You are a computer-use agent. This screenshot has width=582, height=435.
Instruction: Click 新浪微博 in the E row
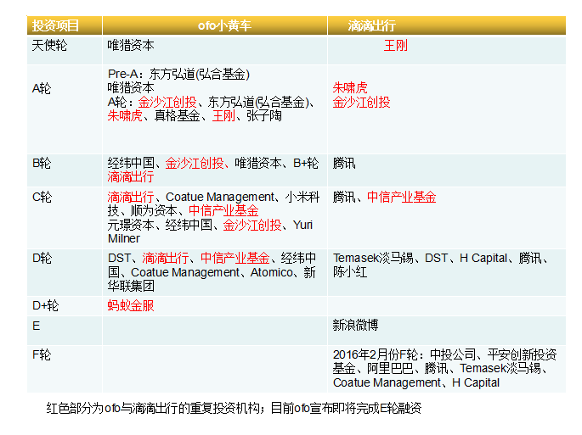click(x=356, y=325)
